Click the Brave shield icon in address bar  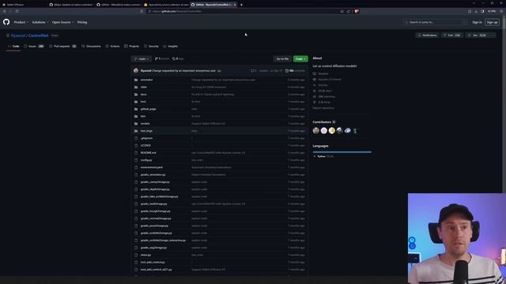pos(357,11)
